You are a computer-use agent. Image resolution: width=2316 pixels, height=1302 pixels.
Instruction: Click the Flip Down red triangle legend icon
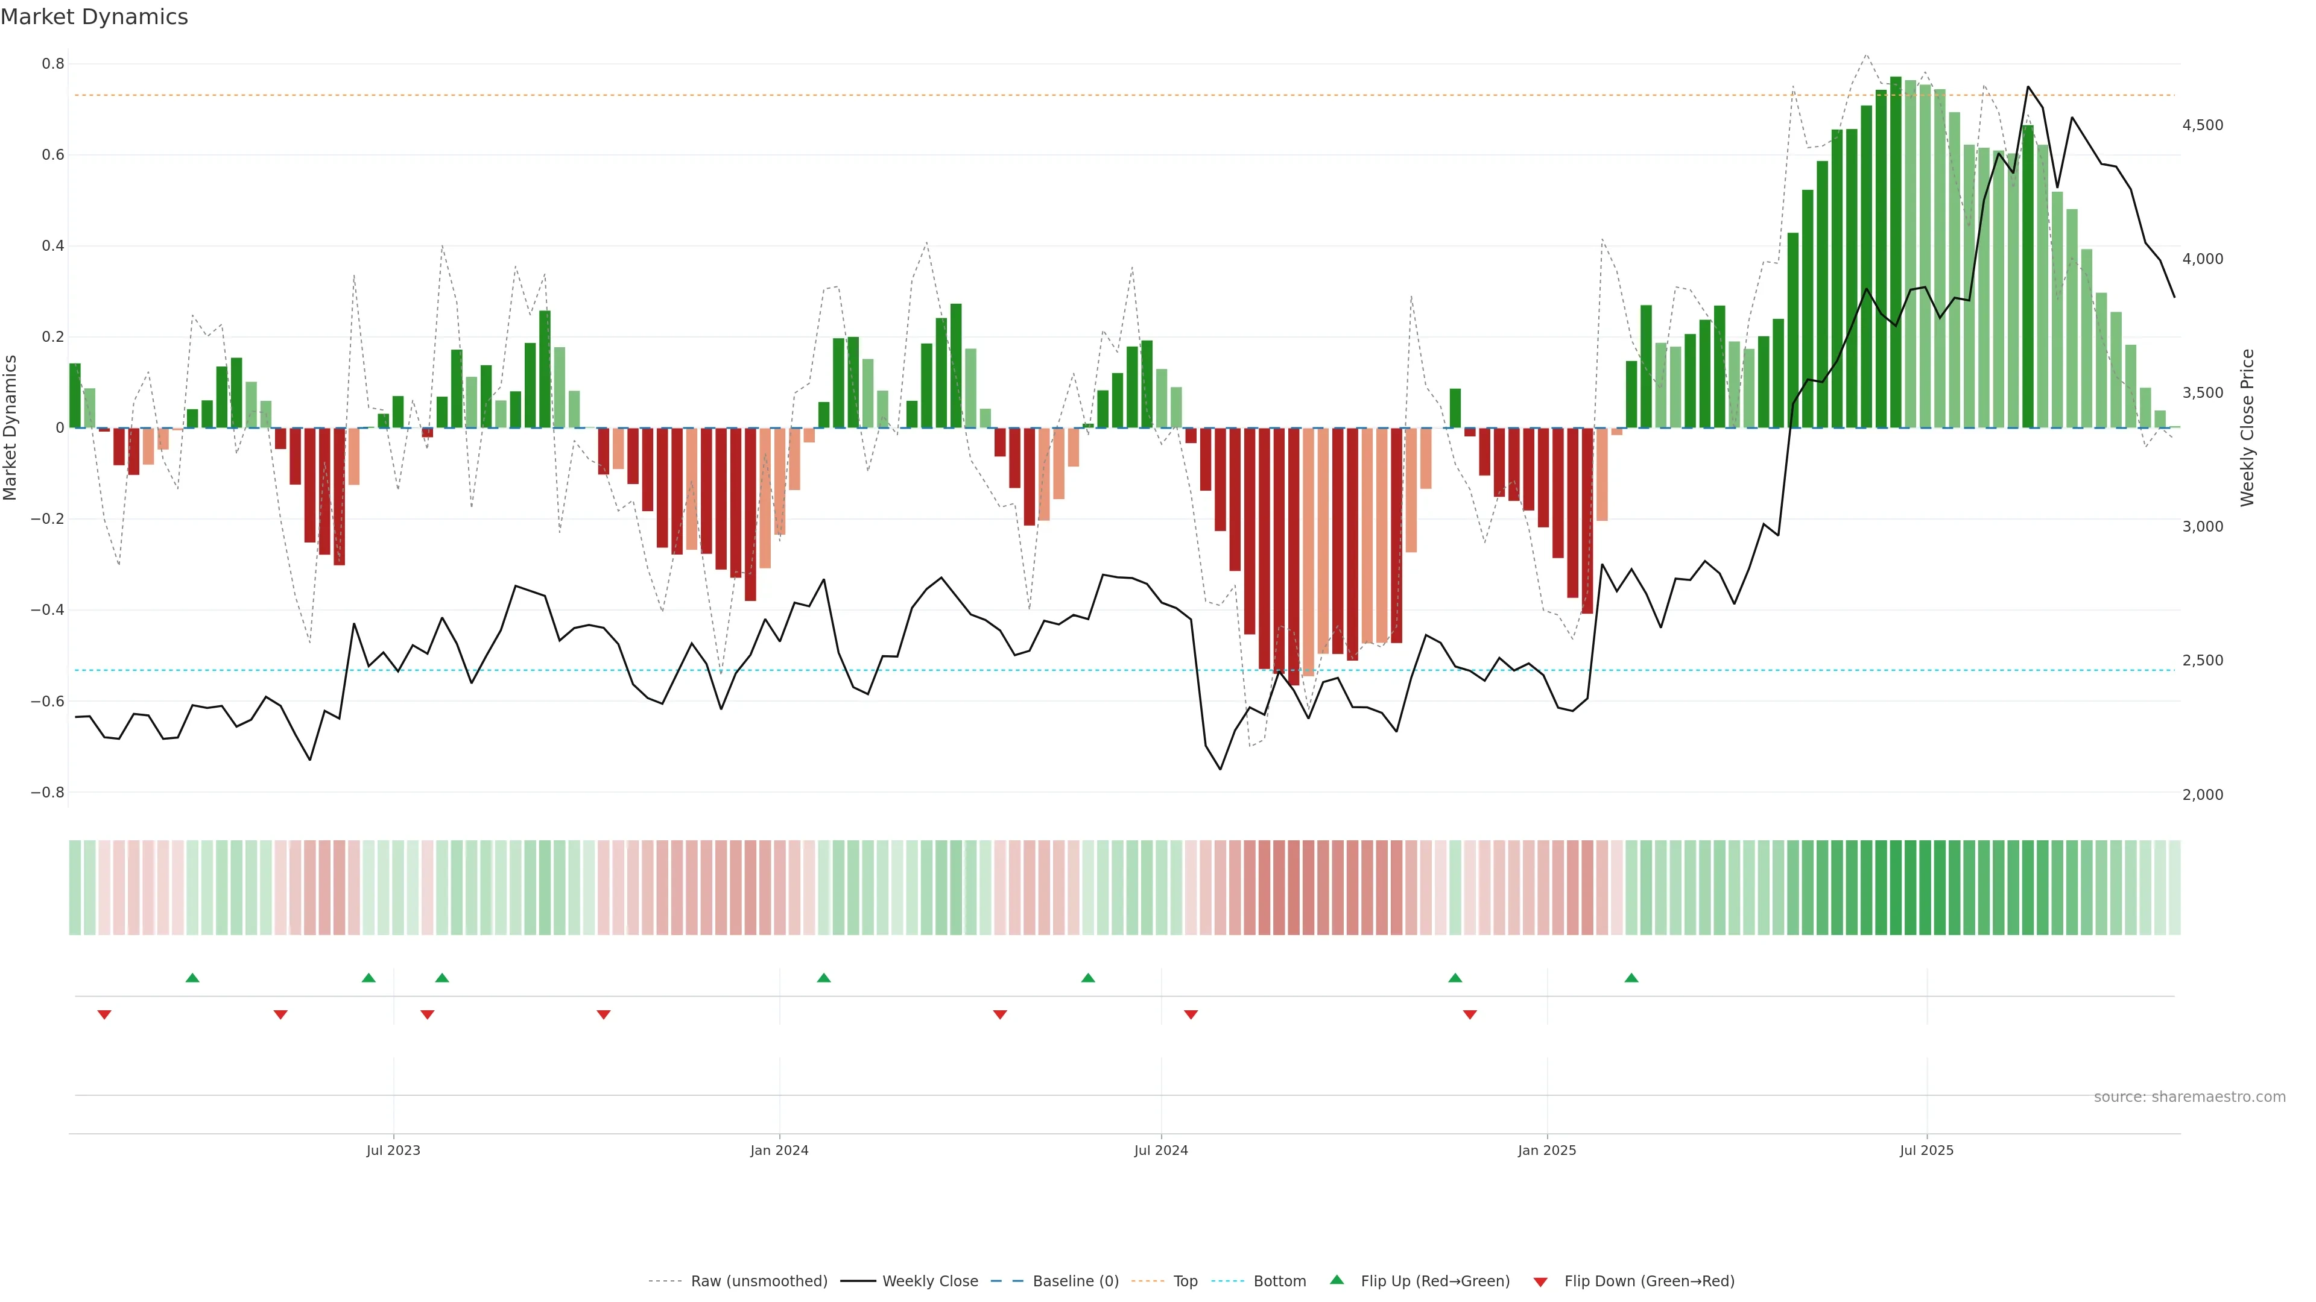coord(1540,1282)
